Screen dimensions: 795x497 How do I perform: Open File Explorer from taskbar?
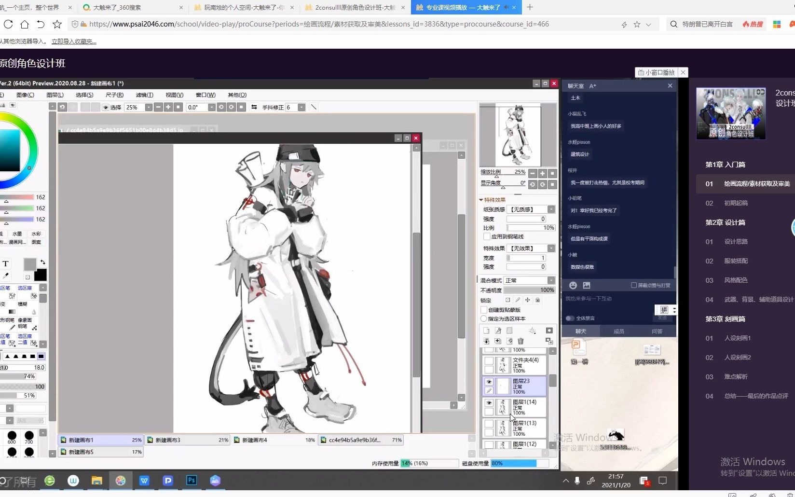97,480
